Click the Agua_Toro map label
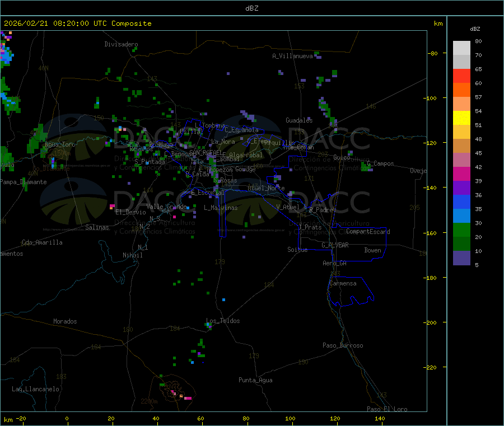 [60, 144]
